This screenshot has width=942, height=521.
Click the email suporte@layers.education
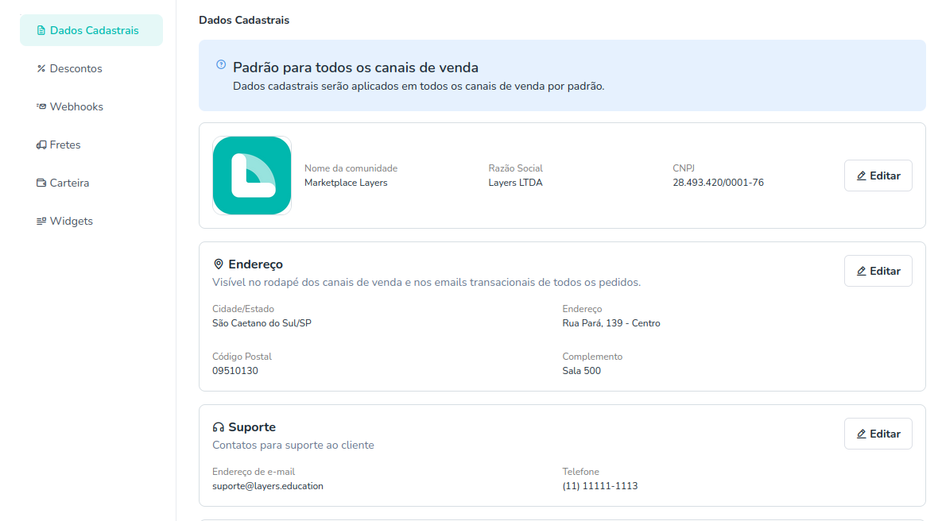click(x=268, y=485)
